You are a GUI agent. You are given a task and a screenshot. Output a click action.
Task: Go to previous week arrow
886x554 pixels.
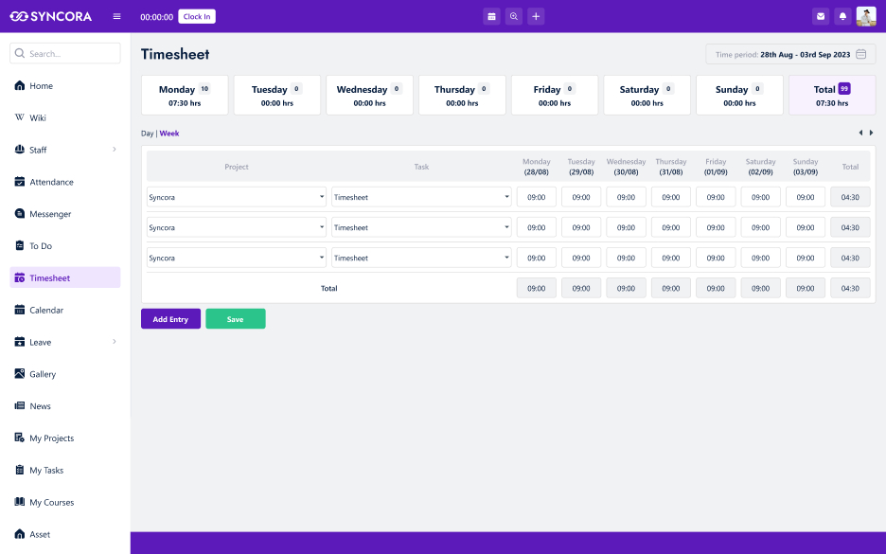[860, 133]
